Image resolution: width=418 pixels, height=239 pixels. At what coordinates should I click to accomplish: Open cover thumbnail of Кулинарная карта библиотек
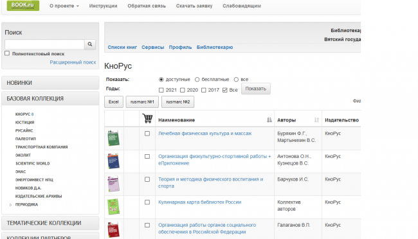pos(114,207)
